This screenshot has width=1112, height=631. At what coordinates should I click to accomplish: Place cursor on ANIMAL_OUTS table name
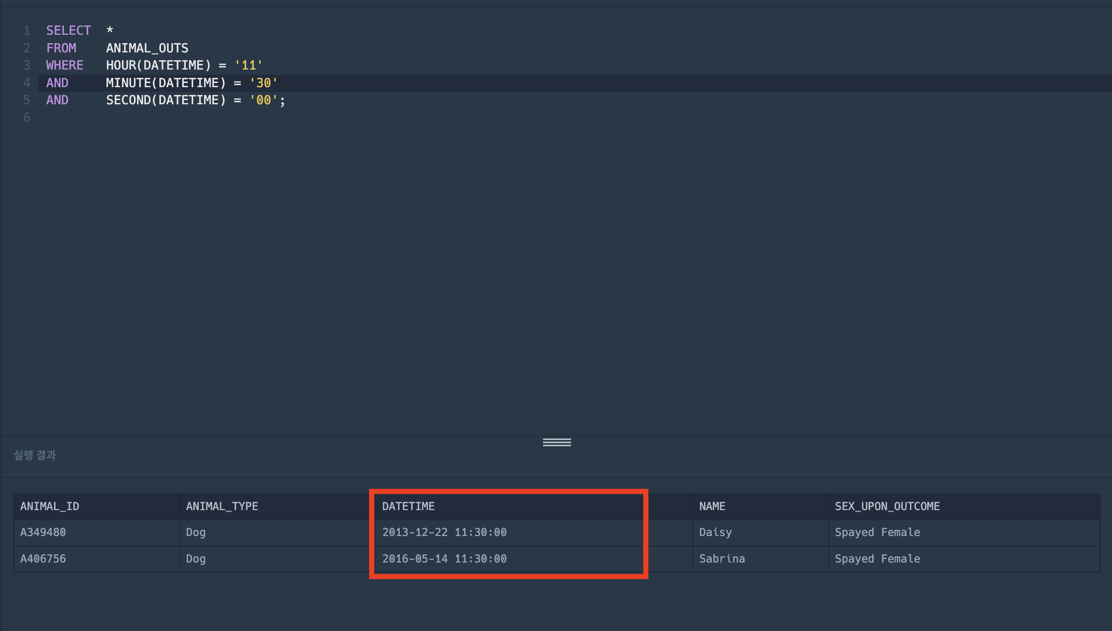click(x=147, y=48)
